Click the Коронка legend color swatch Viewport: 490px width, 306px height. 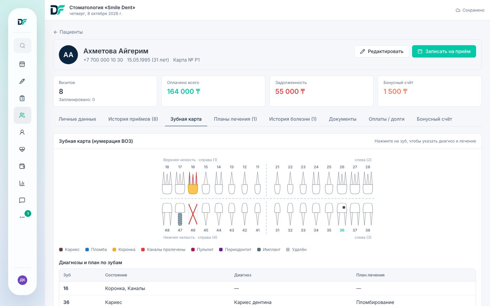[114, 250]
